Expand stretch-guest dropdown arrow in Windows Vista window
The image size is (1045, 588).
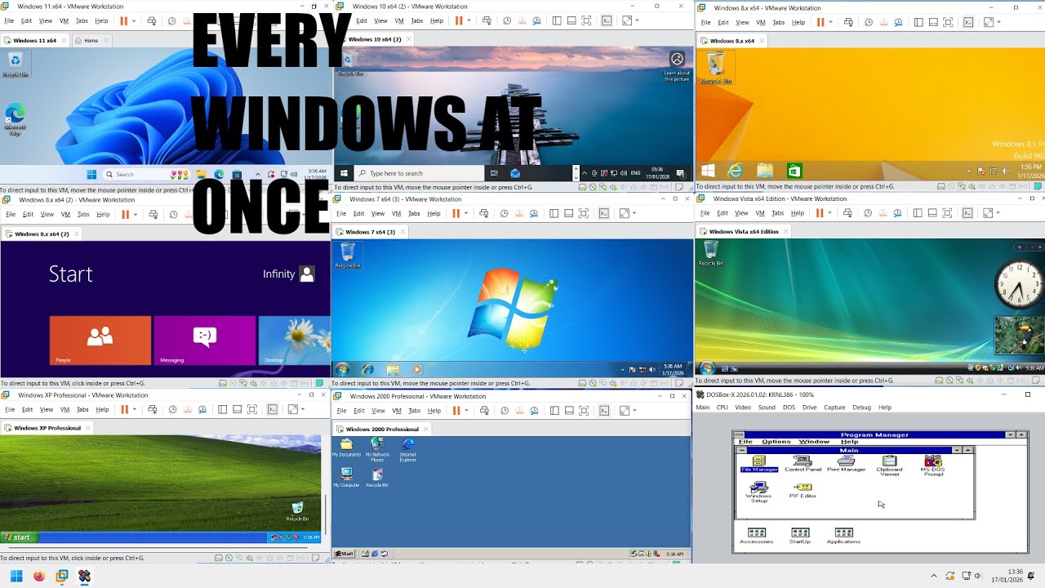pyautogui.click(x=998, y=213)
